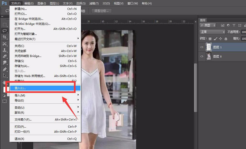Open the 图像(I) menu
This screenshot has height=149, width=246.
tap(42, 3)
